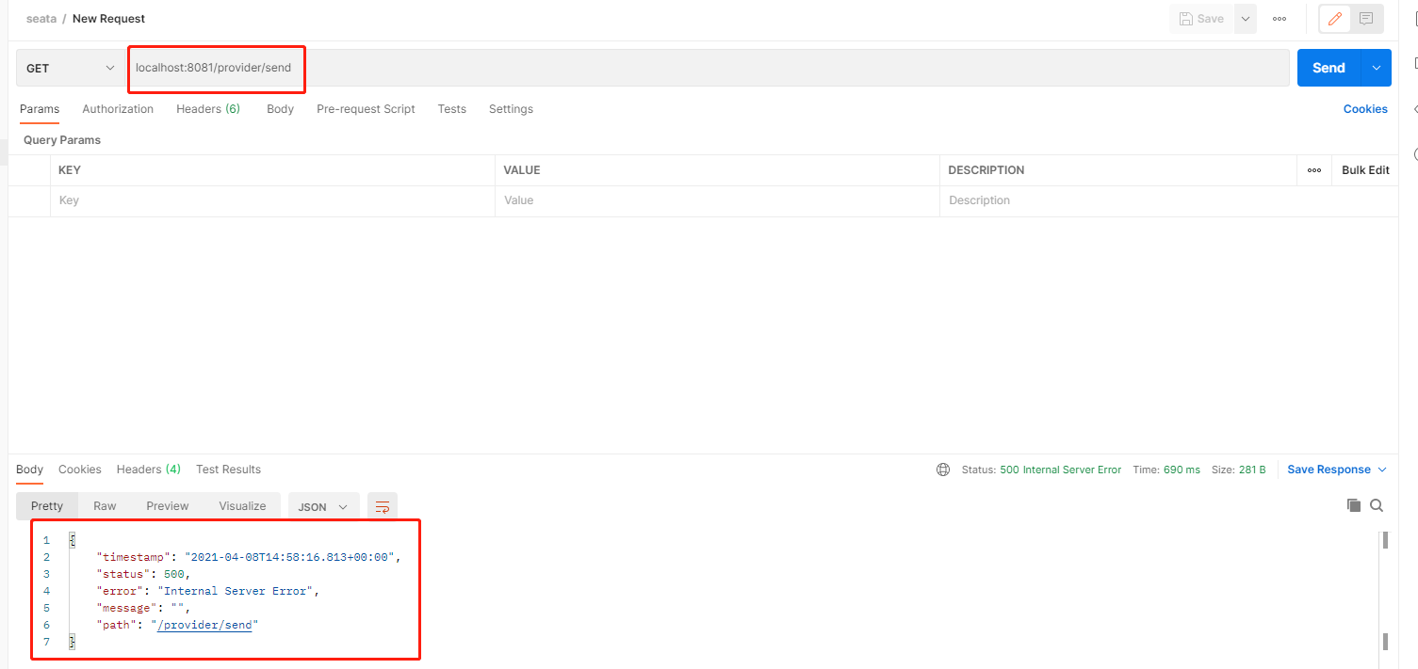This screenshot has width=1418, height=669.
Task: Click the DESCRIPTION column header
Action: (986, 170)
